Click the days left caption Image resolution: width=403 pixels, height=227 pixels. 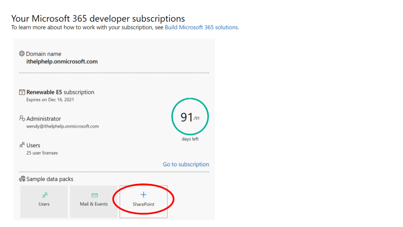pyautogui.click(x=190, y=139)
